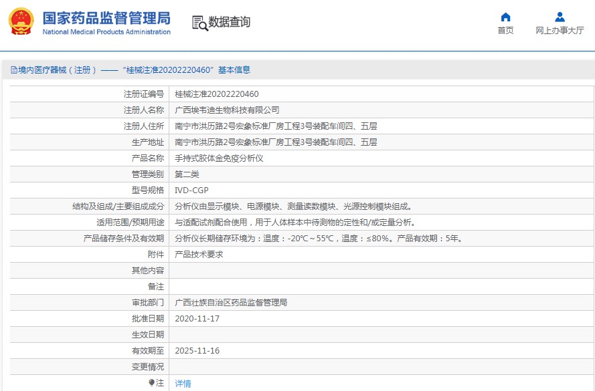Click the document icon before 境内医疗器械
The image size is (595, 391).
(x=14, y=70)
